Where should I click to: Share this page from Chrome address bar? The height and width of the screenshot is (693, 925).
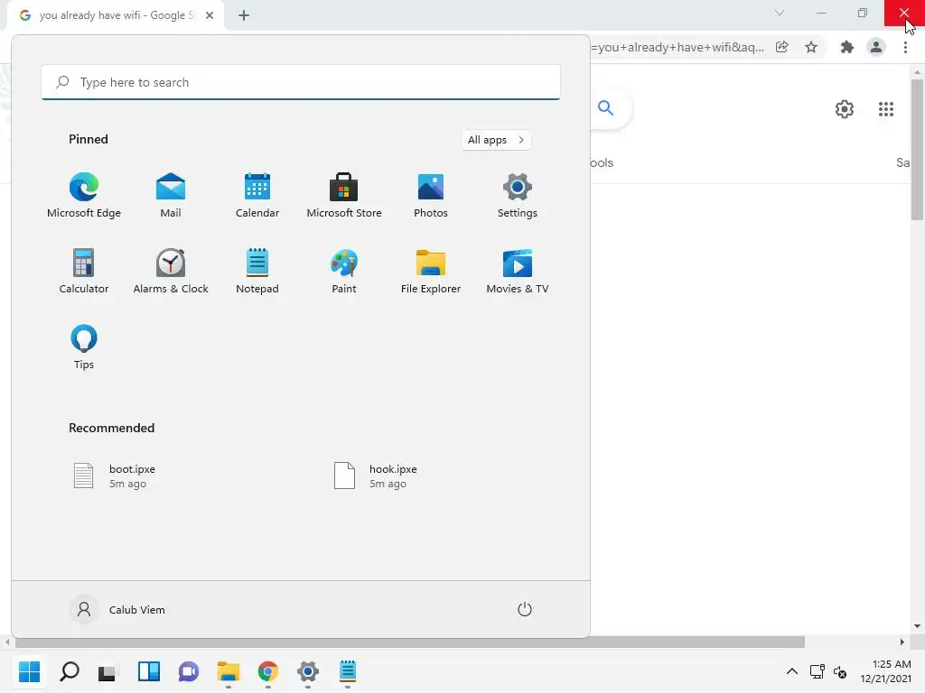pos(781,47)
